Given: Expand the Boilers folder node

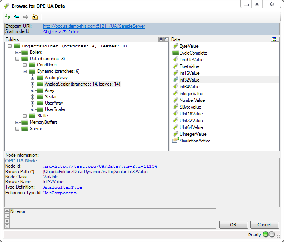Looking at the screenshot, I should click(x=17, y=52).
